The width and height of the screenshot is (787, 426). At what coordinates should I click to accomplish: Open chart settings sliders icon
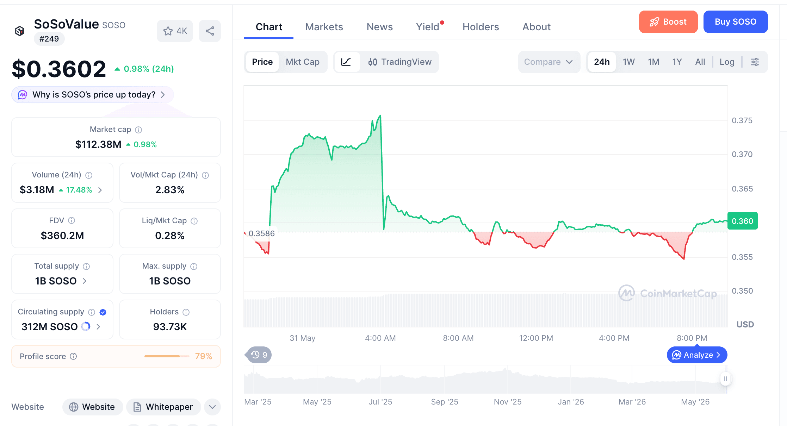[755, 62]
